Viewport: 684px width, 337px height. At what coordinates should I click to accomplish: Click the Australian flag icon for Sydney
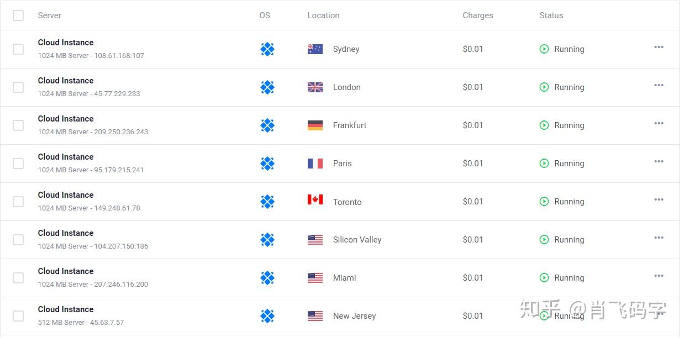(315, 49)
